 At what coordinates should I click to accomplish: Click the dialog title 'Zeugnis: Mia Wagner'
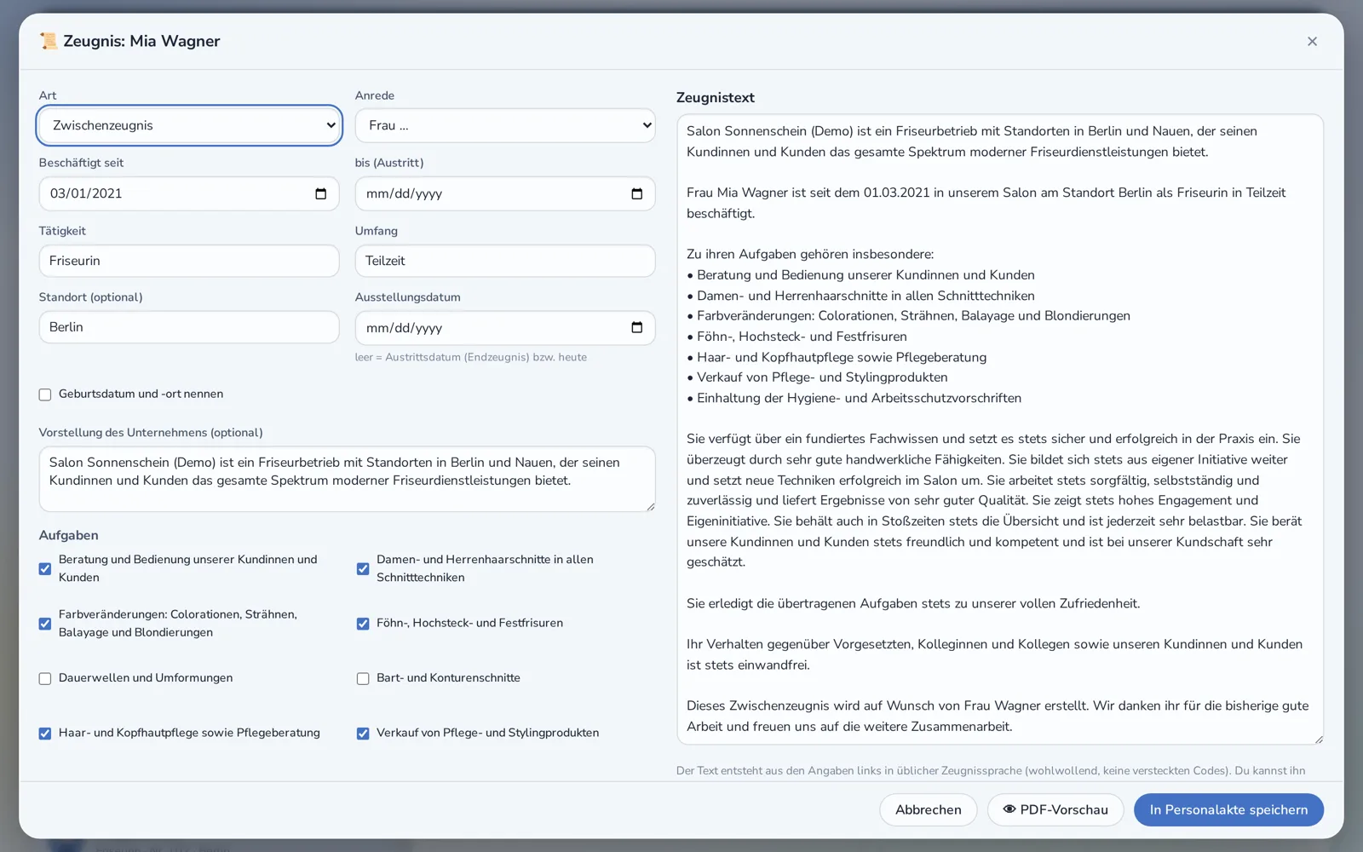pos(141,41)
